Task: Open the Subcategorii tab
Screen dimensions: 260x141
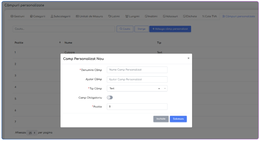Action: click(60, 17)
